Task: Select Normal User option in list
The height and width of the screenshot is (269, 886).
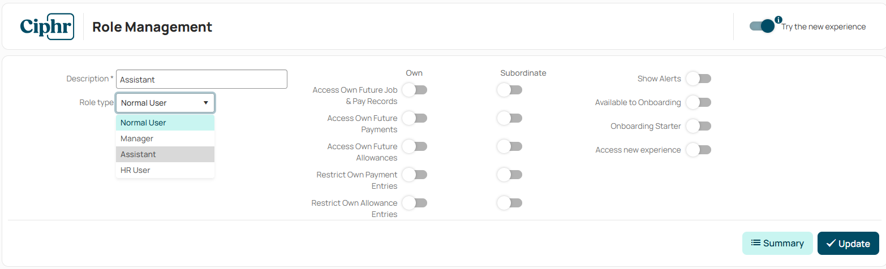Action: click(x=165, y=123)
